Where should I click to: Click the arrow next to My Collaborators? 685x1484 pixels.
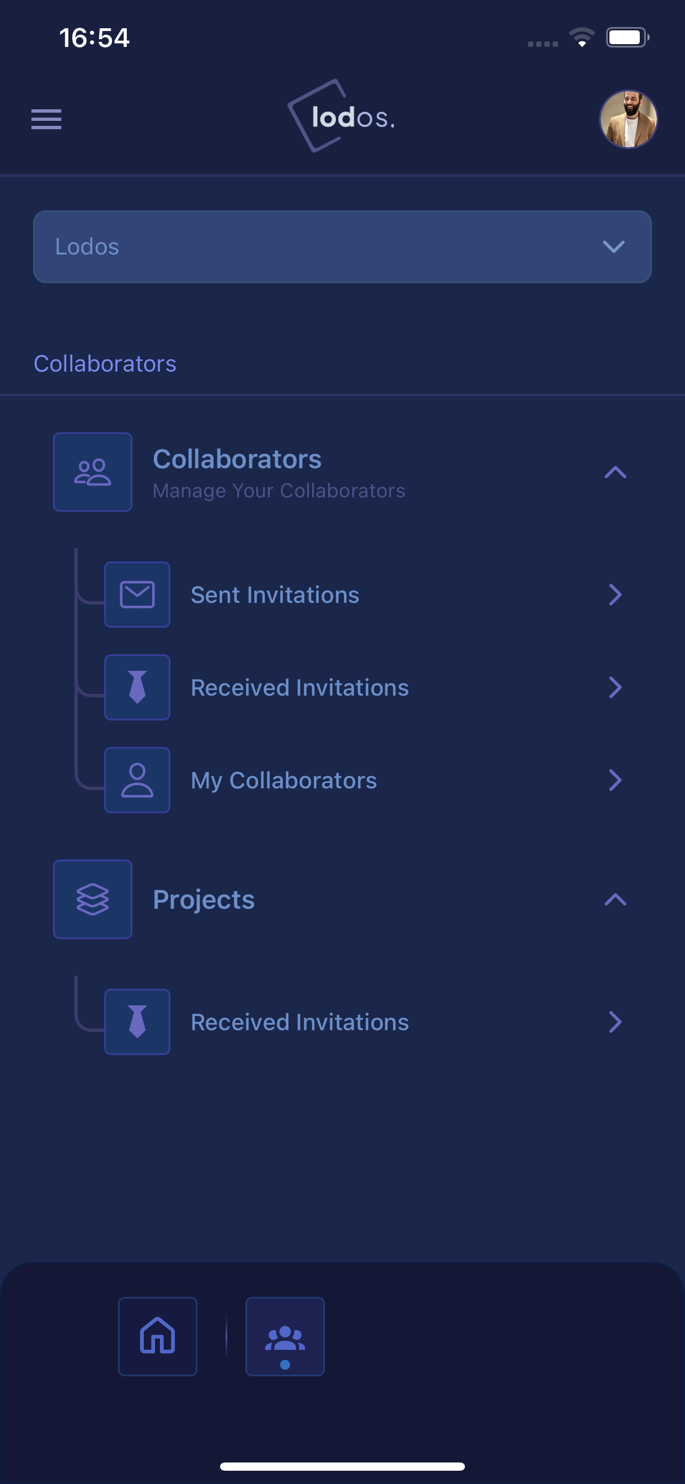click(615, 780)
